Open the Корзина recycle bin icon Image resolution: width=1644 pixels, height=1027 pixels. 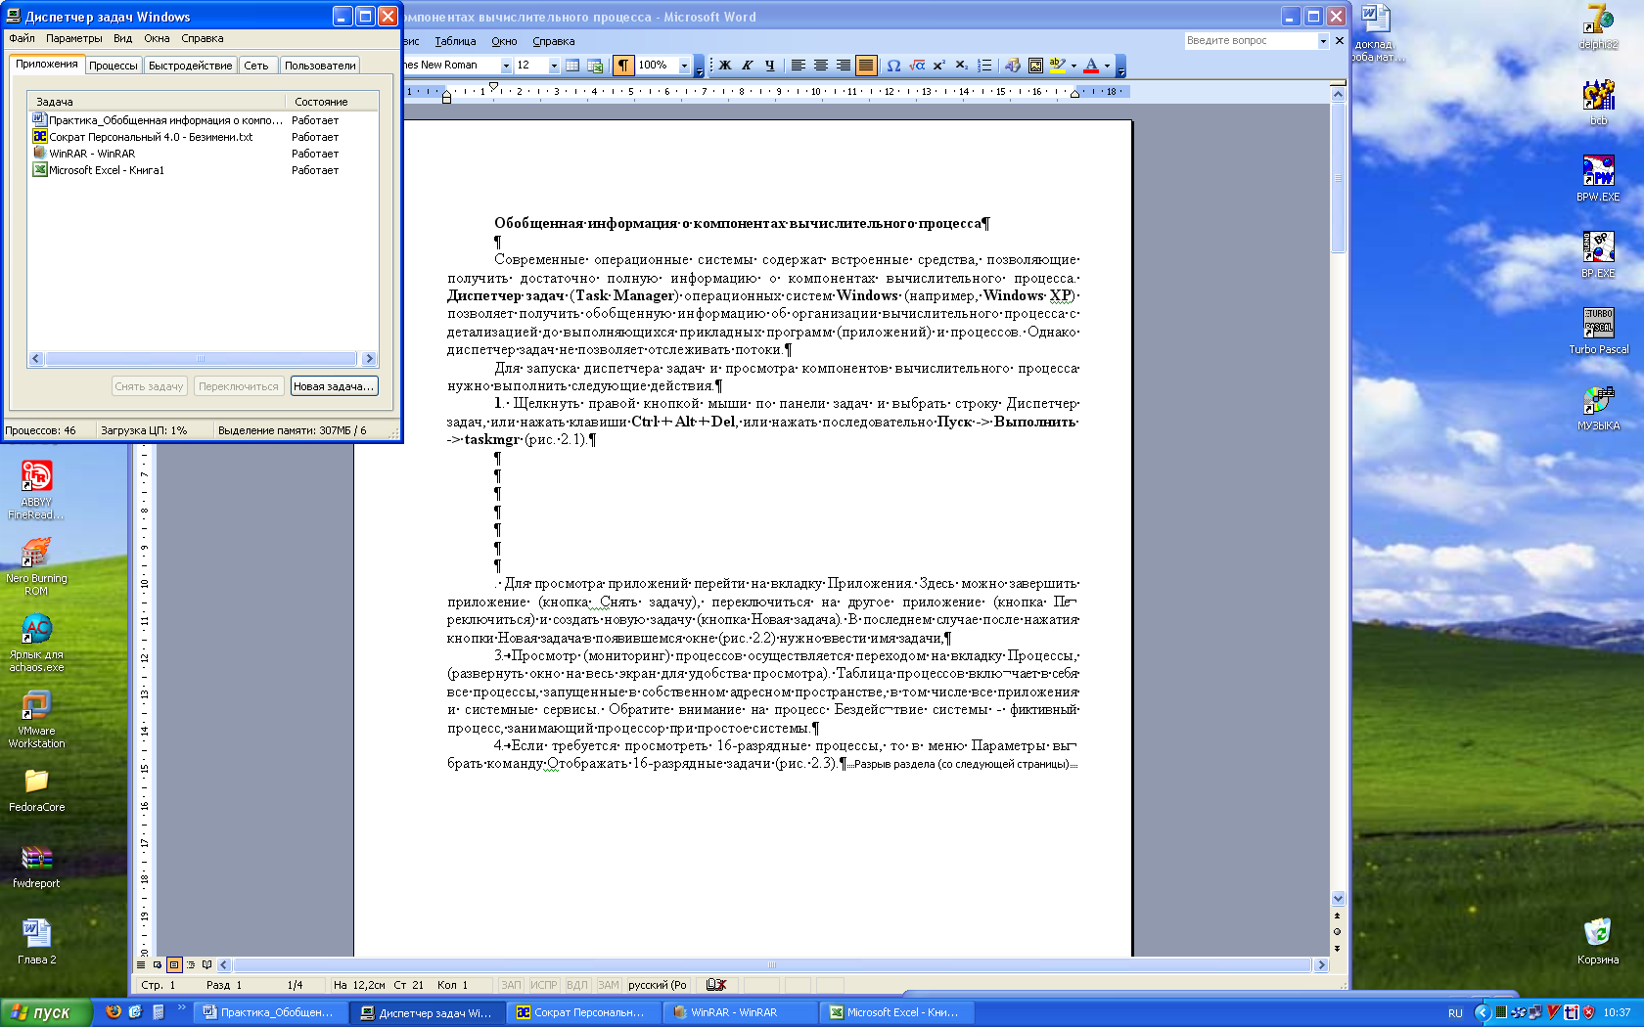(x=1598, y=941)
